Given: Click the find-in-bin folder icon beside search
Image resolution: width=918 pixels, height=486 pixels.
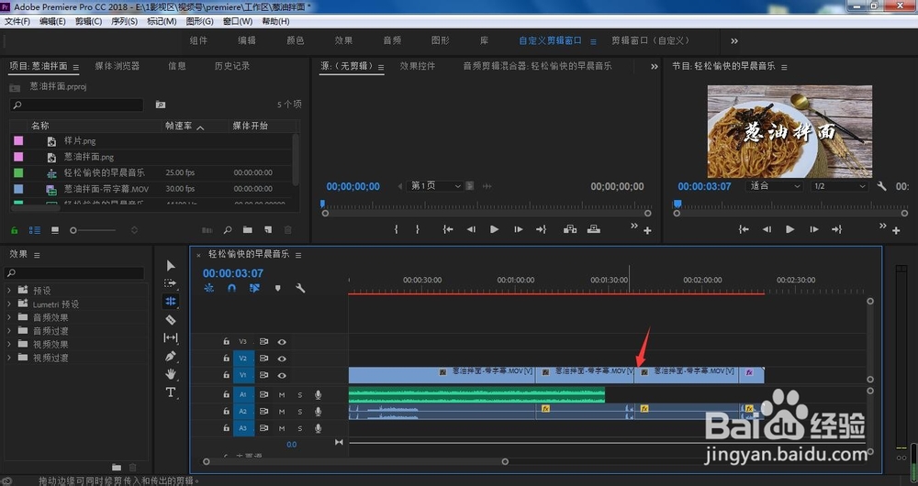Looking at the screenshot, I should 161,105.
